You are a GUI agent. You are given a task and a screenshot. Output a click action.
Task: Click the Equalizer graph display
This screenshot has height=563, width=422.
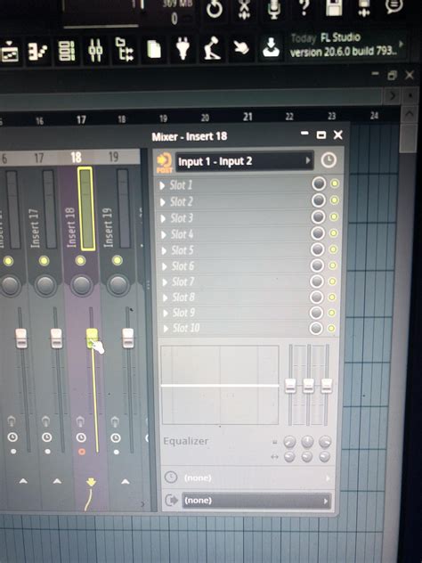pyautogui.click(x=220, y=385)
